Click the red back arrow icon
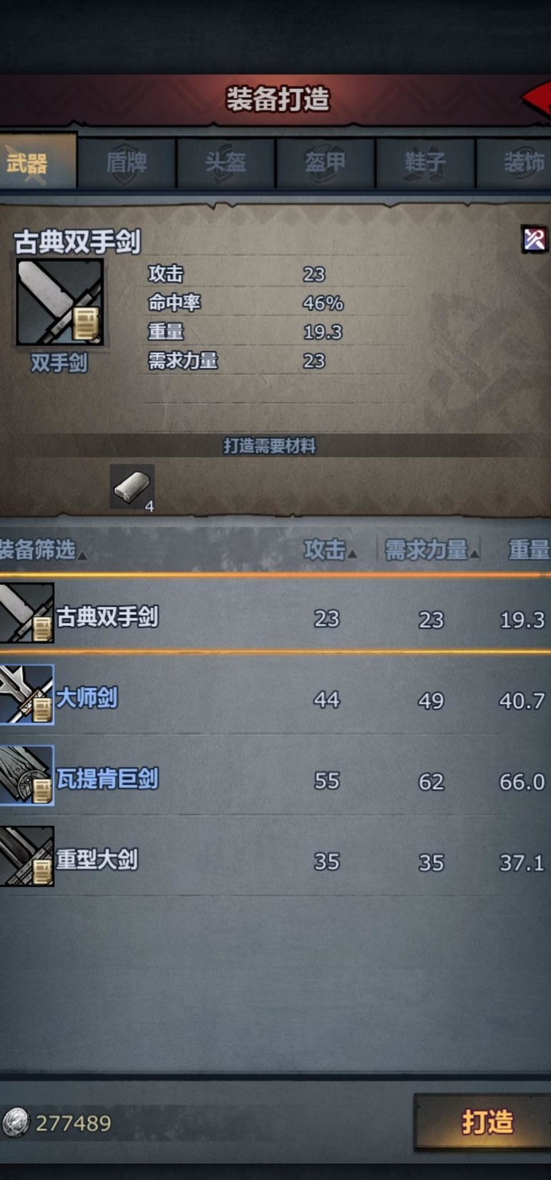This screenshot has width=551, height=1180. [537, 99]
